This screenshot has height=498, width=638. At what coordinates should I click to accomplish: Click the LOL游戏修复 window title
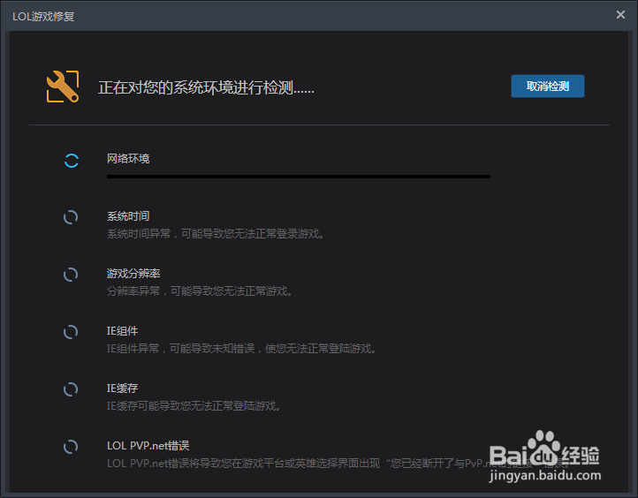43,16
